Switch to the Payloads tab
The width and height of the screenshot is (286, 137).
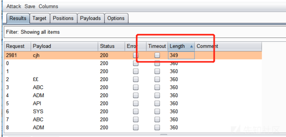click(91, 18)
